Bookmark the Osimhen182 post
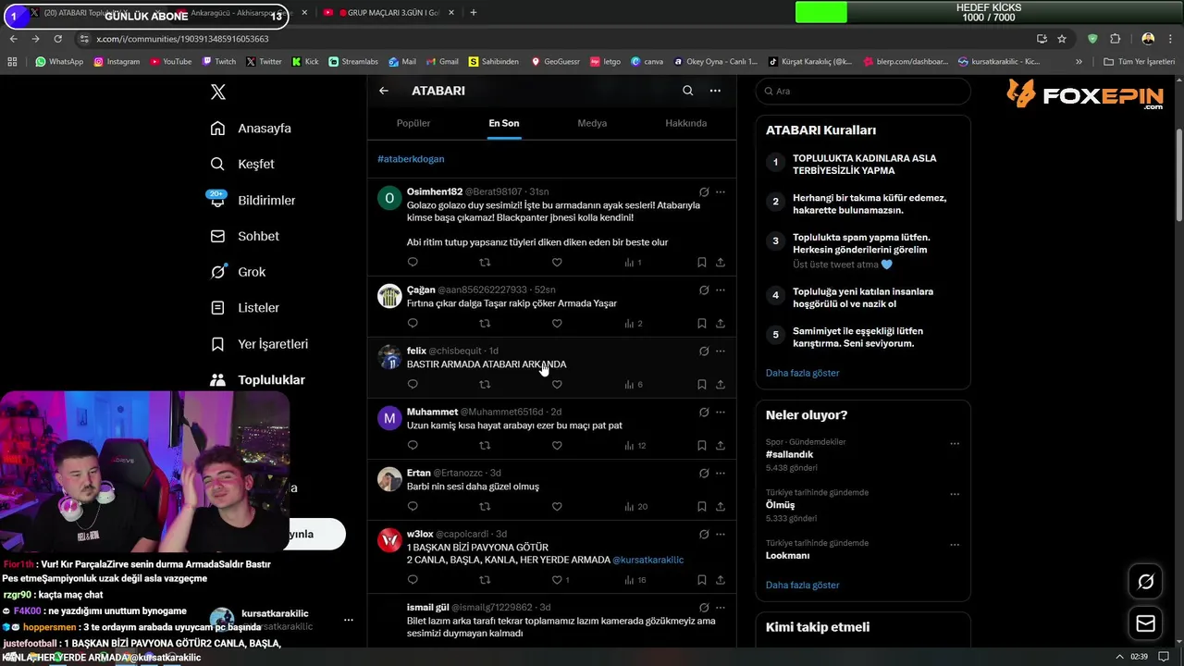Screen dimensions: 1184x666 702,263
